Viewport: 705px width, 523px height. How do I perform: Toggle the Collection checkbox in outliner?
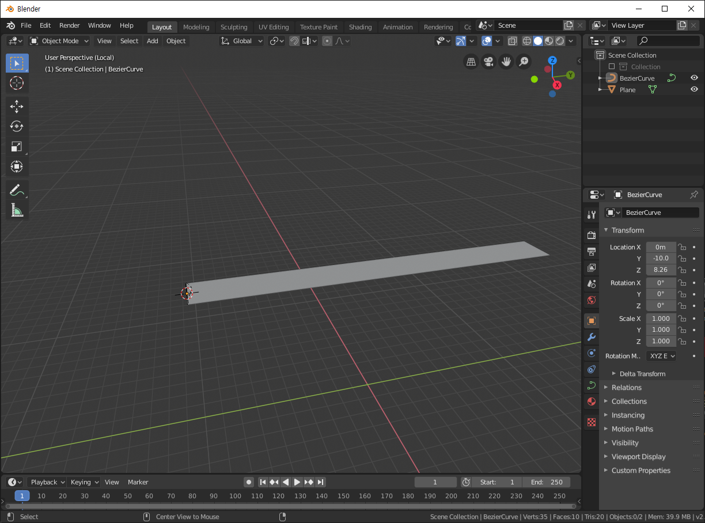(612, 67)
